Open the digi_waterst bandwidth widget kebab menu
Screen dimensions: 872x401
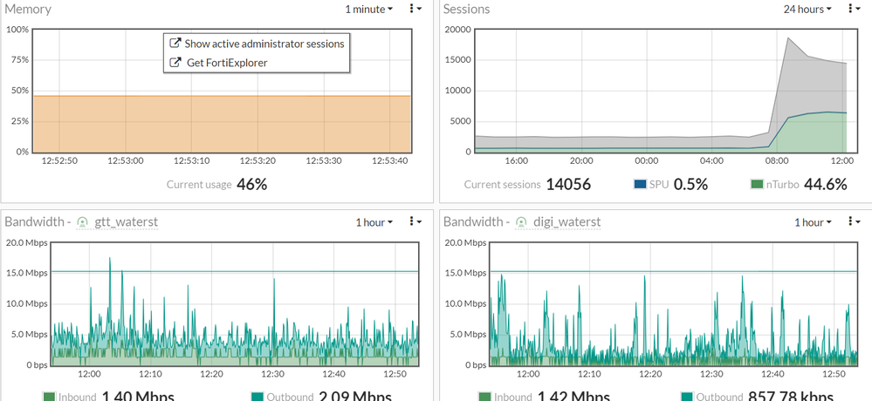tap(854, 221)
